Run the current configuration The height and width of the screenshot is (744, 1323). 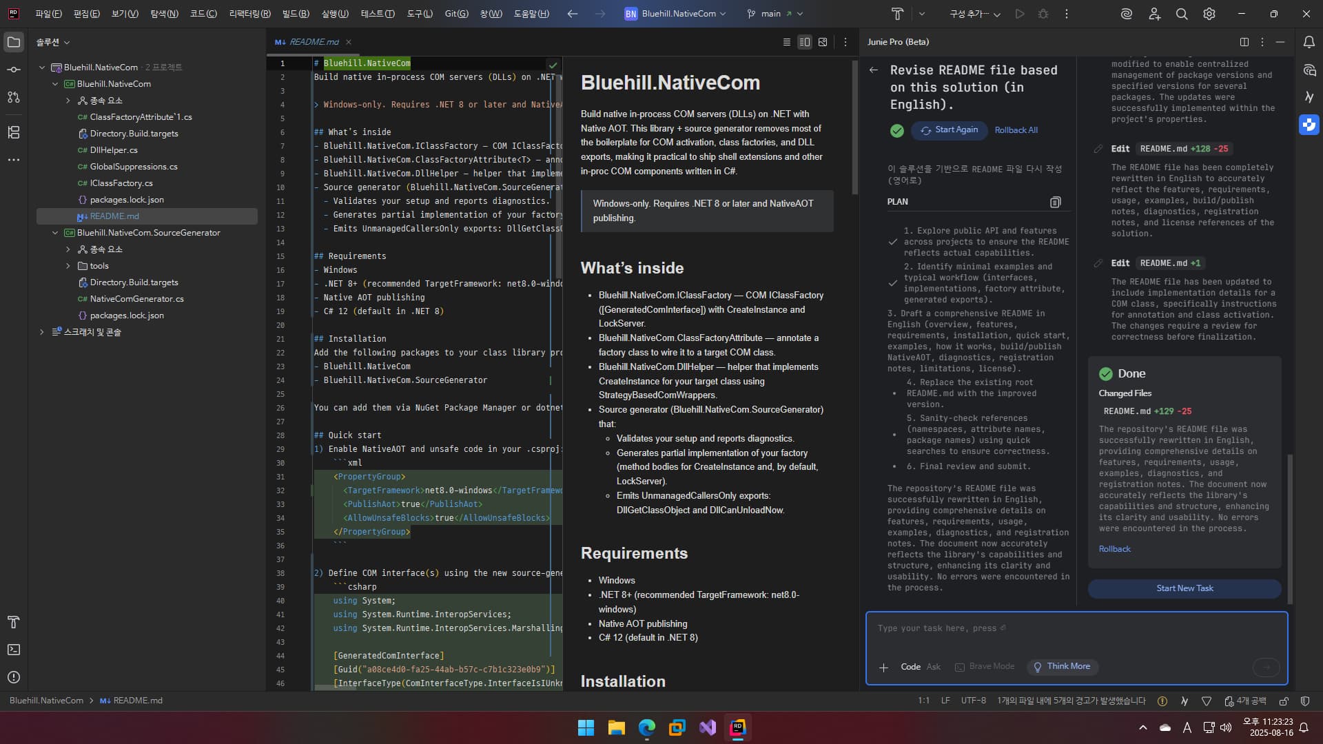pyautogui.click(x=1020, y=14)
